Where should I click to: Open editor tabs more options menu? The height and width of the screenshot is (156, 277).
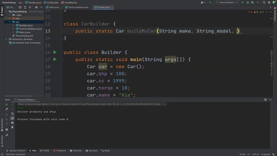click(x=271, y=7)
